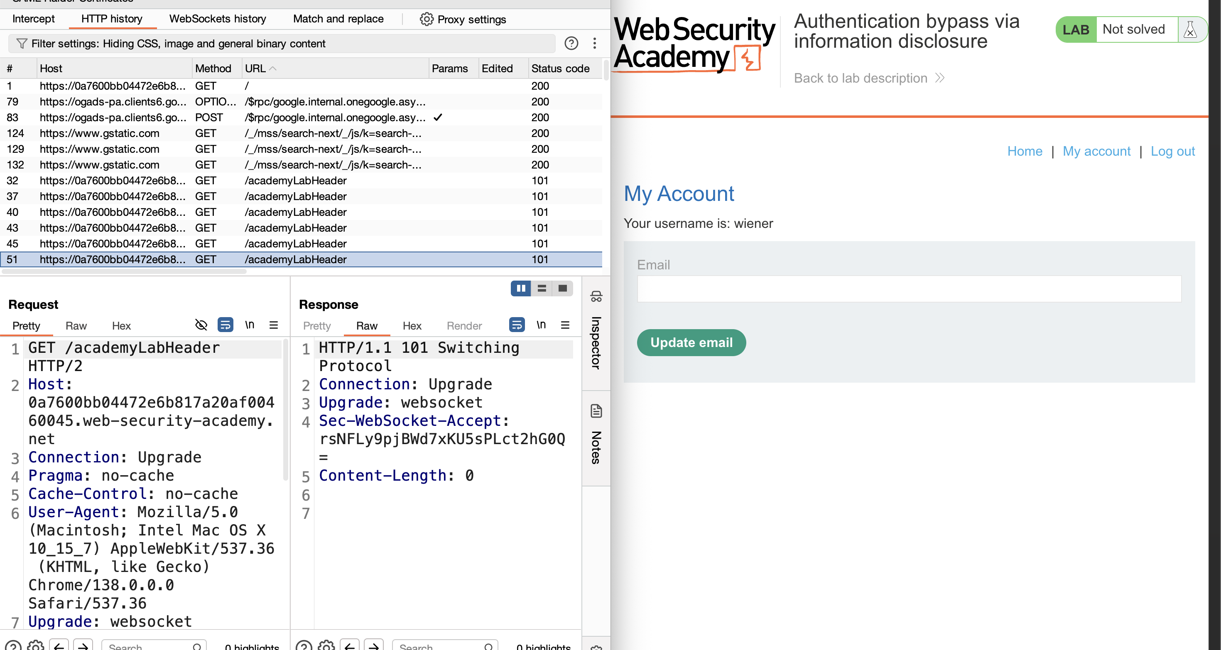Click the filter help question-mark icon
This screenshot has width=1221, height=650.
point(571,44)
